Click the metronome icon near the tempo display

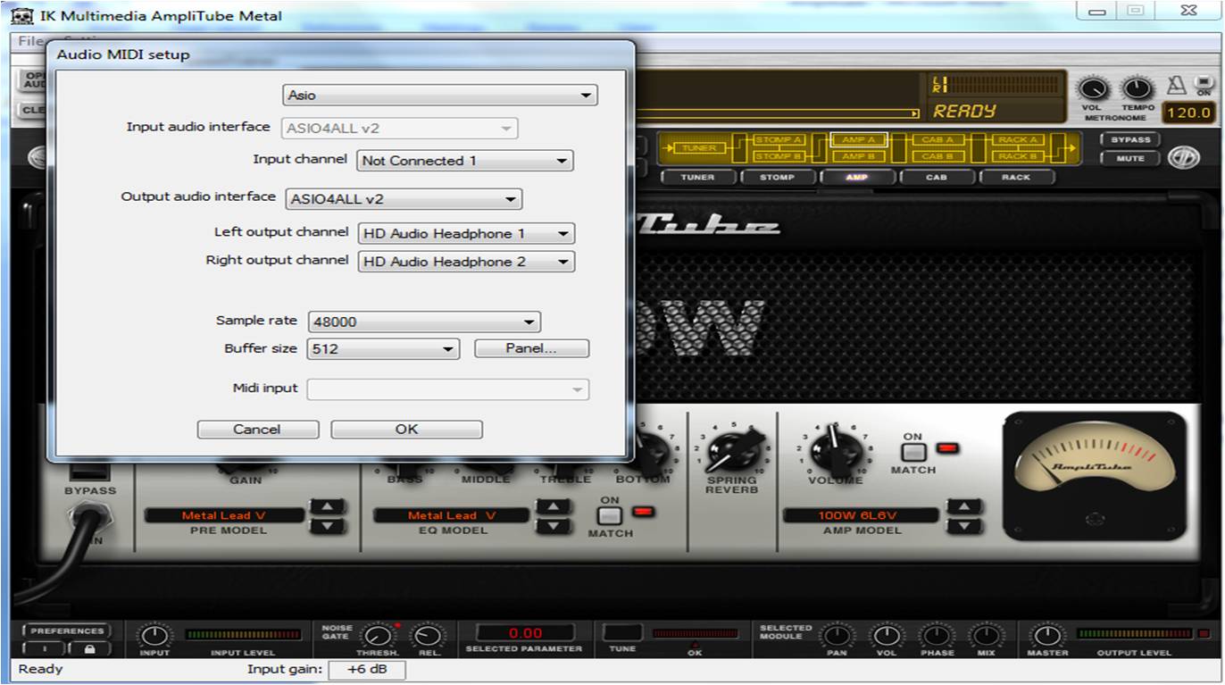point(1176,85)
